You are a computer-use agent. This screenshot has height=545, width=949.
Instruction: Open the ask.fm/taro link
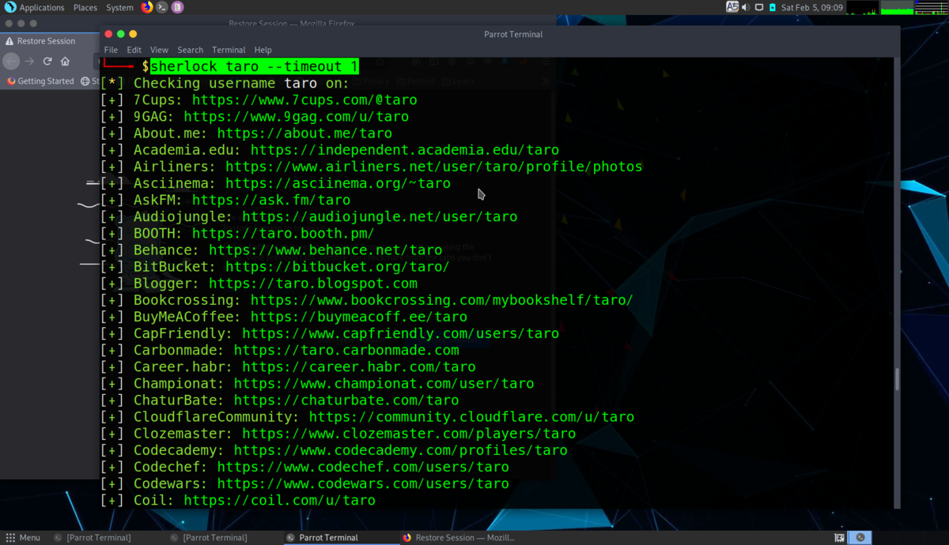click(271, 200)
